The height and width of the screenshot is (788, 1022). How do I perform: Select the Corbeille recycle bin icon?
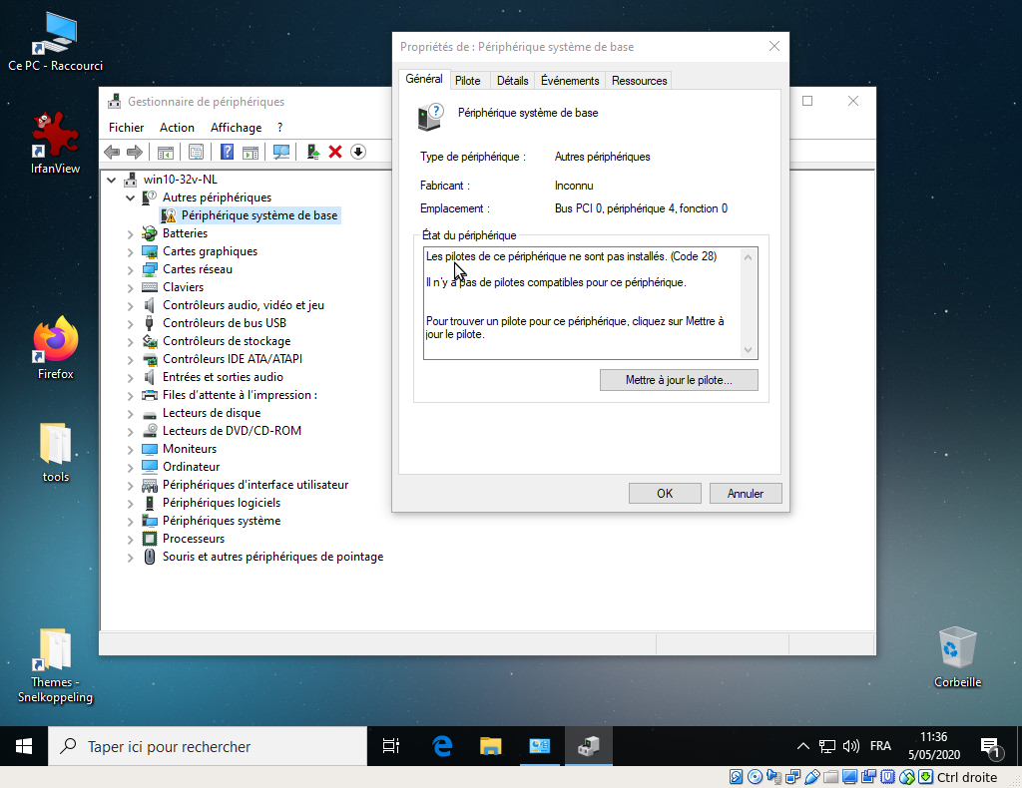click(x=957, y=657)
